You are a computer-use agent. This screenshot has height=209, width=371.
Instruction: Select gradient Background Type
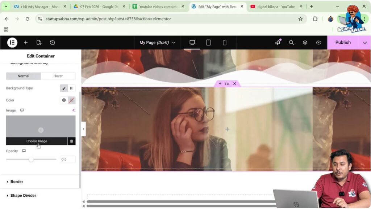[x=72, y=88]
